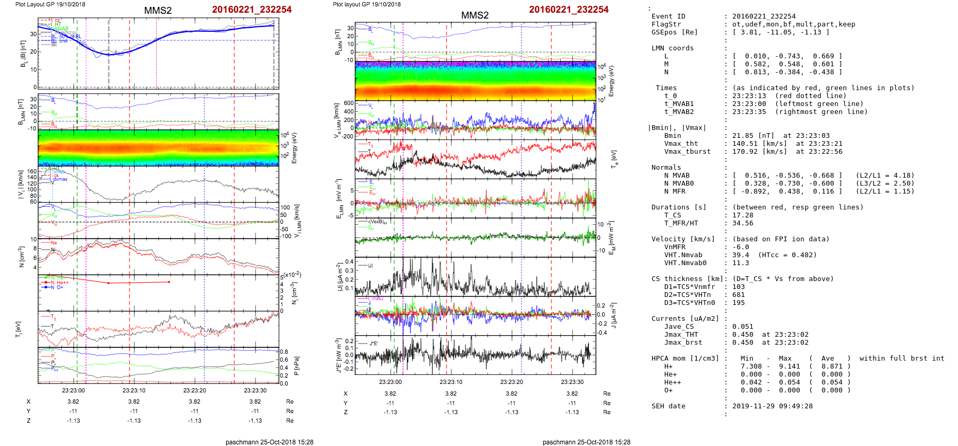Select the left plot's energy spectrogram panel
This screenshot has height=446, width=958.
pos(158,148)
